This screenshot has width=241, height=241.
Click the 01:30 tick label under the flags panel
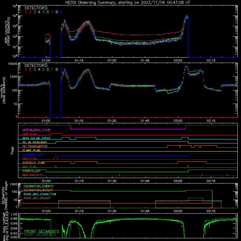[x=112, y=181]
